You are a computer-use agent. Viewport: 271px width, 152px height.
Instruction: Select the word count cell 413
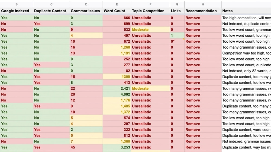click(x=117, y=83)
